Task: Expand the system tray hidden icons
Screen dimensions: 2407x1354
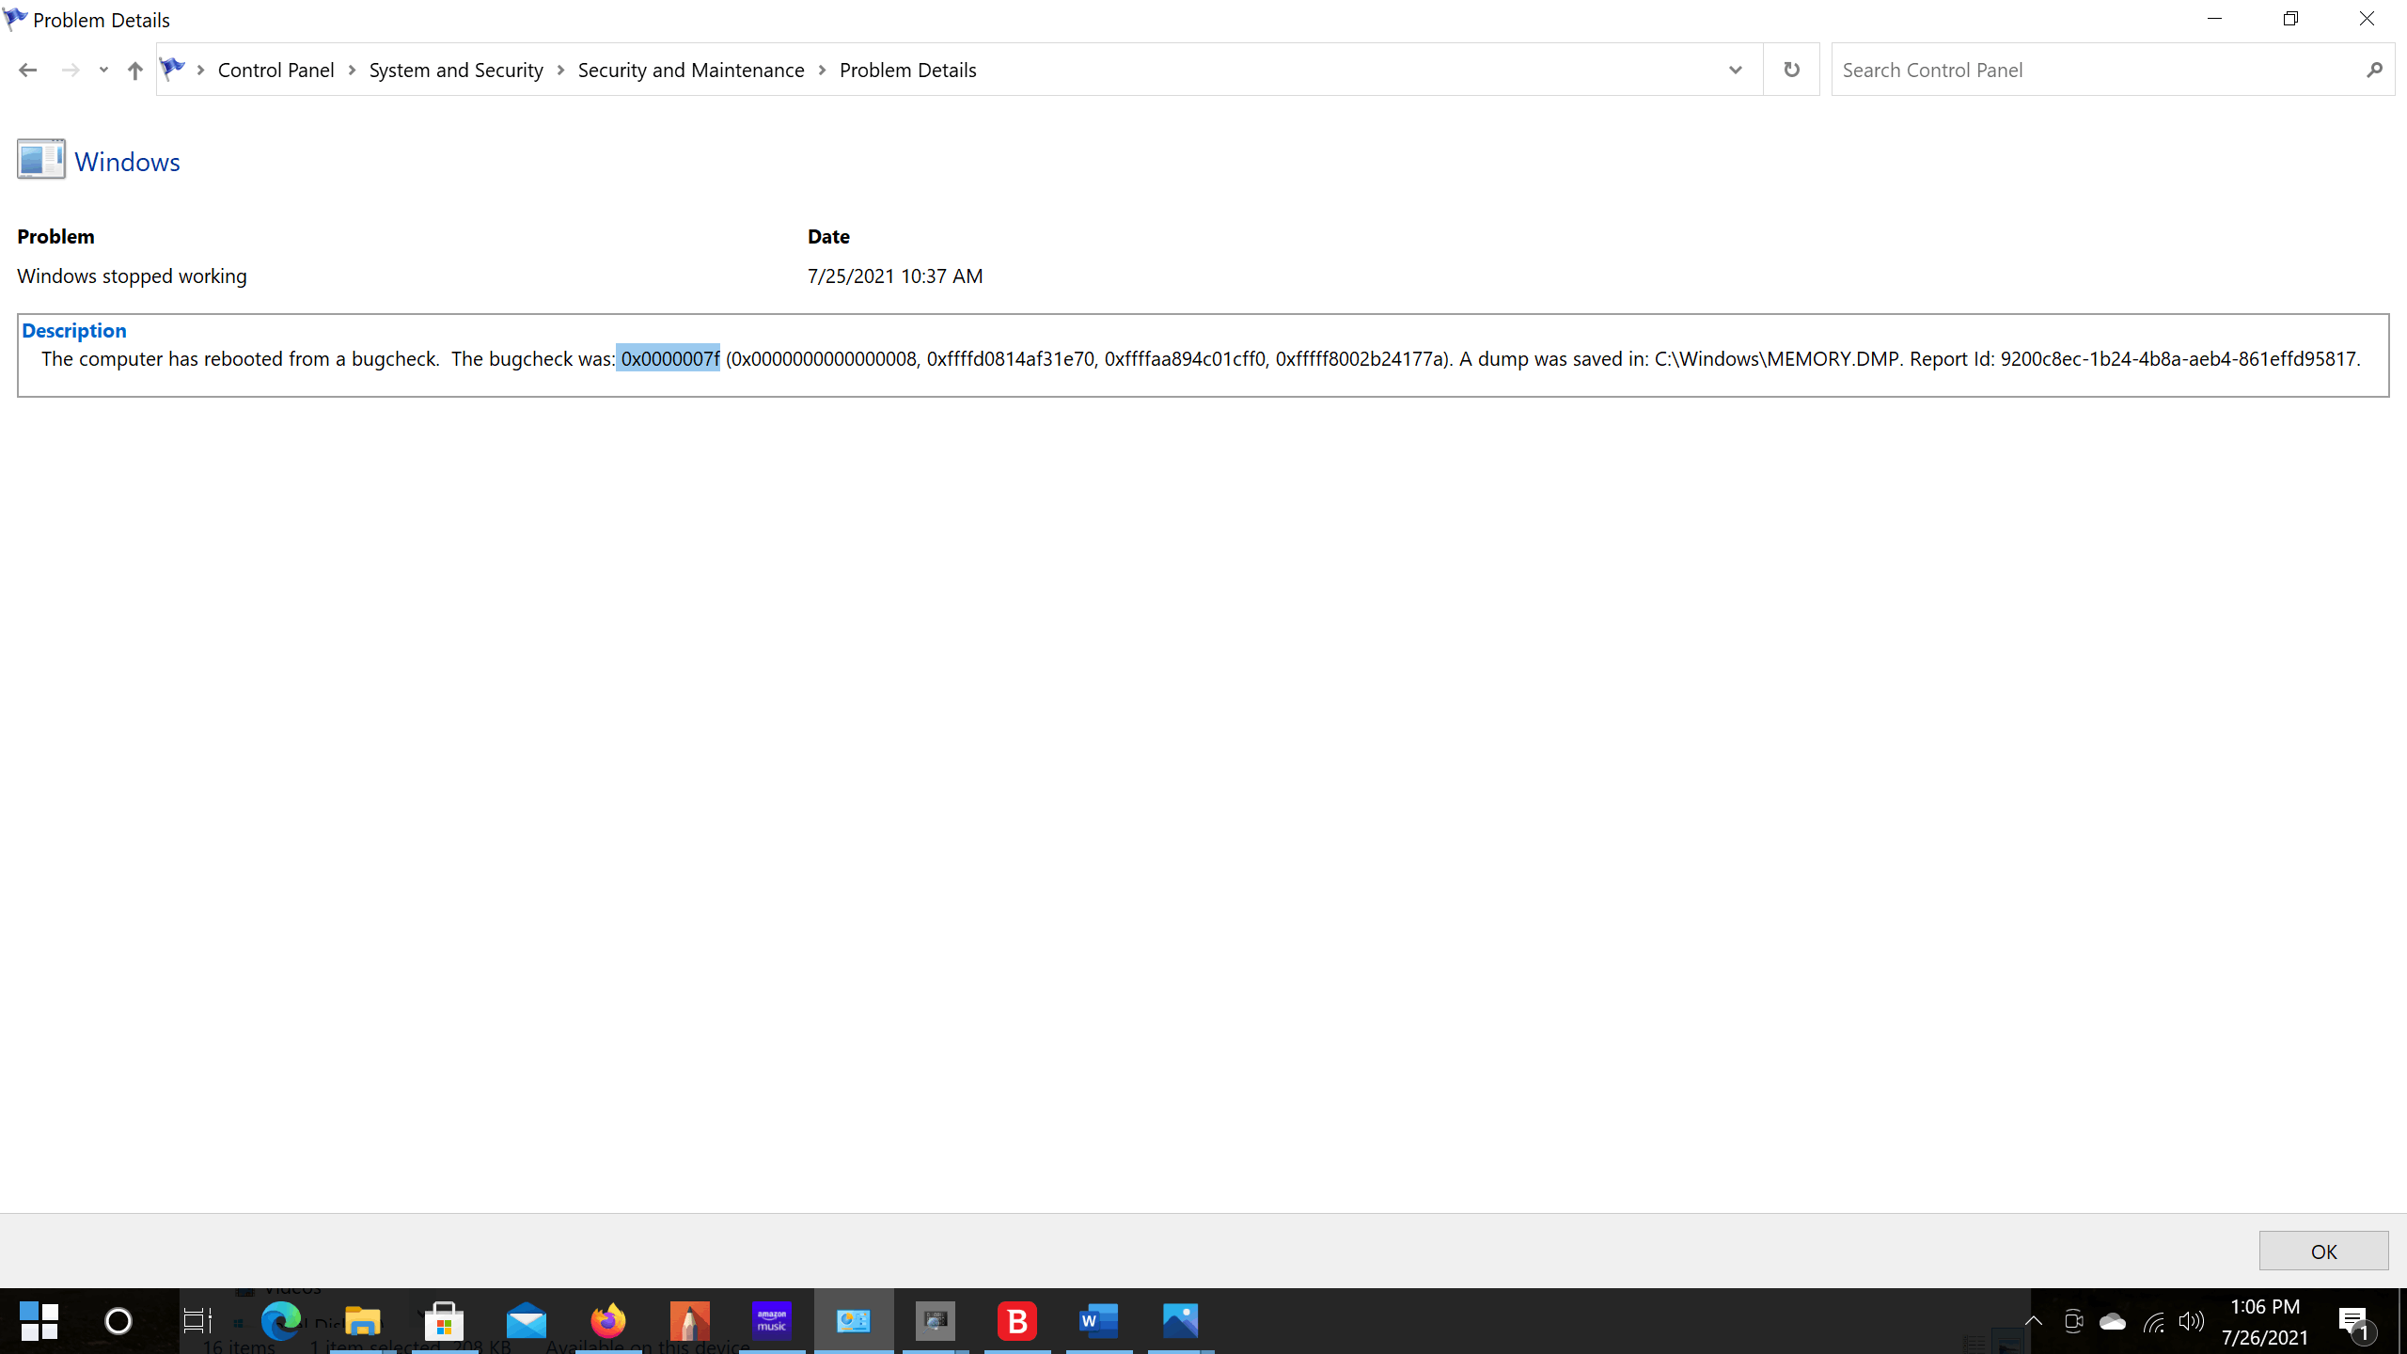Action: coord(2035,1321)
